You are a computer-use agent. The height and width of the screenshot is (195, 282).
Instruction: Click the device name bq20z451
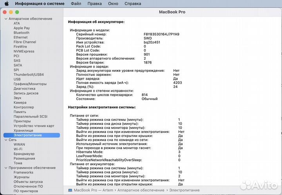pos(152,42)
